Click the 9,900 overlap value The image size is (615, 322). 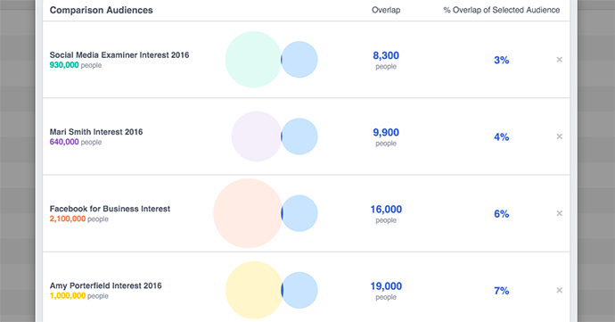[386, 133]
